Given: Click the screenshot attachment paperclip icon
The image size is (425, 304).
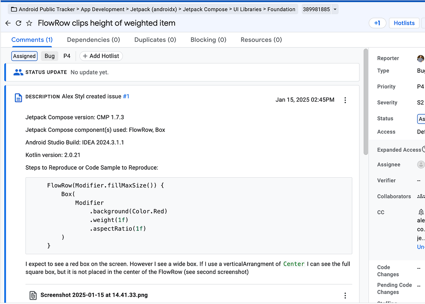Looking at the screenshot, I should click(x=33, y=295).
